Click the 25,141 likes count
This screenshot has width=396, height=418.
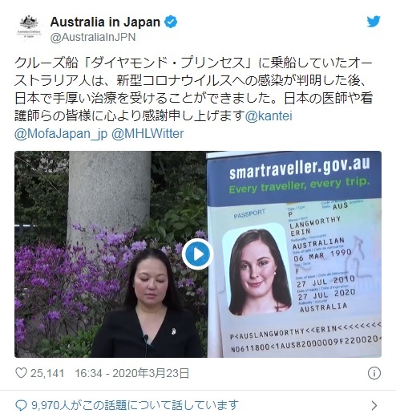(47, 373)
